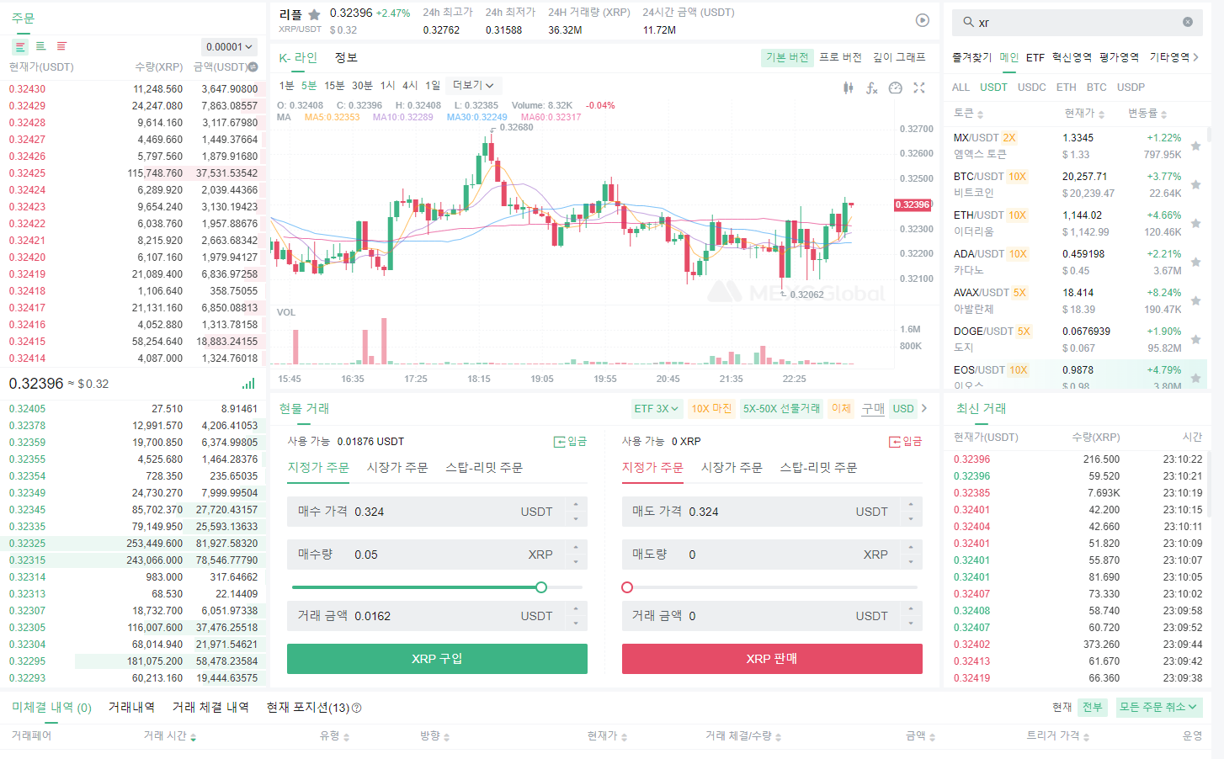Toggle favorite star for MX/USDT
The width and height of the screenshot is (1224, 759).
click(1195, 146)
